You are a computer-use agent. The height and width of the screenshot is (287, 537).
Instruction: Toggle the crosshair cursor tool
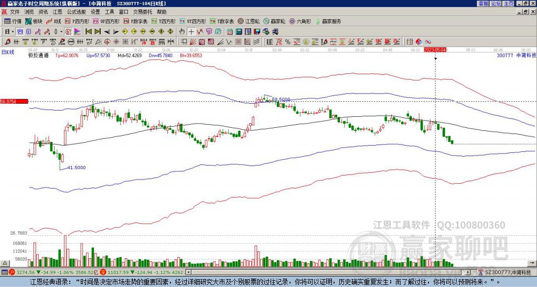point(191,32)
